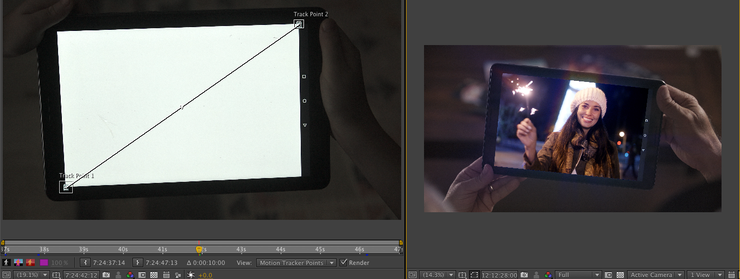Take snapshot in the composition panel

pyautogui.click(x=524, y=275)
